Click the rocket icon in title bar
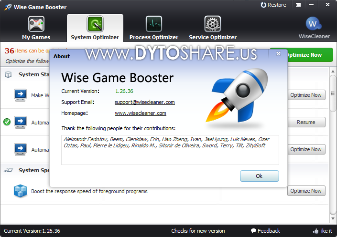The image size is (337, 237). (x=8, y=7)
